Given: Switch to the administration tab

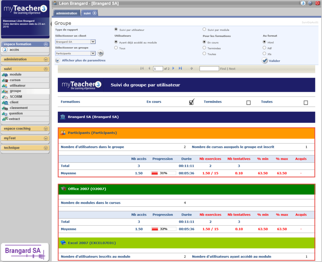Looking at the screenshot, I should click(x=67, y=13).
